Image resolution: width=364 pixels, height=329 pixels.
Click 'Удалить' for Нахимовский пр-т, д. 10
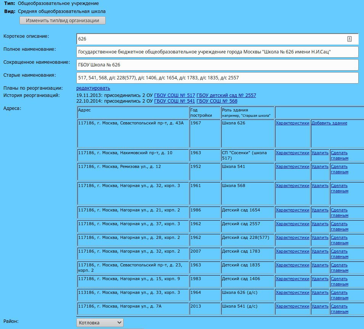click(x=320, y=153)
